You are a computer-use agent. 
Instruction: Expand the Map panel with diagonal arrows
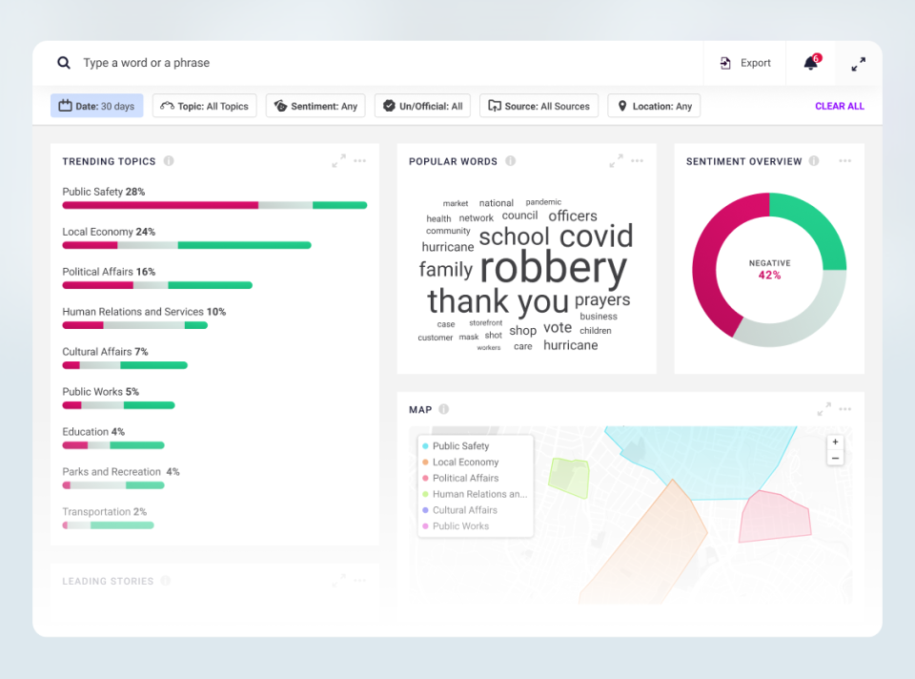coord(823,409)
